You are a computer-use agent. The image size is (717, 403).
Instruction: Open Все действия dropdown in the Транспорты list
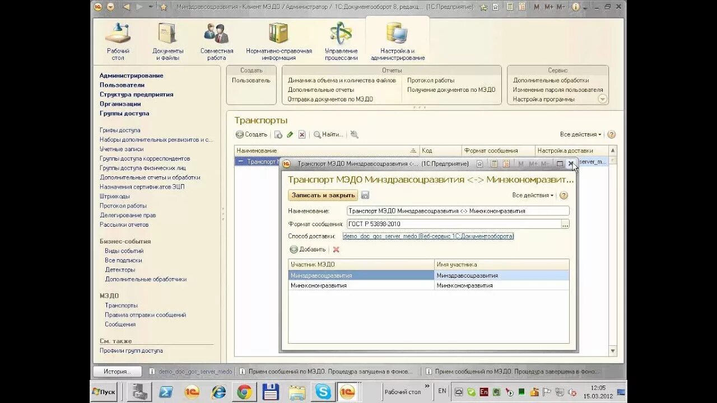(x=580, y=134)
